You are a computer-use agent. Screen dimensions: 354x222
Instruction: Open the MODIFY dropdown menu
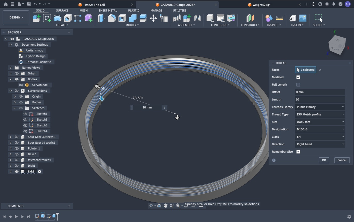tap(132, 25)
